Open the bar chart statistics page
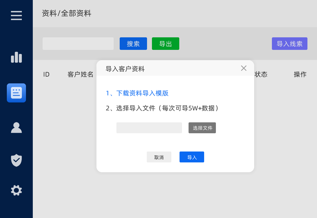This screenshot has width=317, height=218. coord(16,57)
